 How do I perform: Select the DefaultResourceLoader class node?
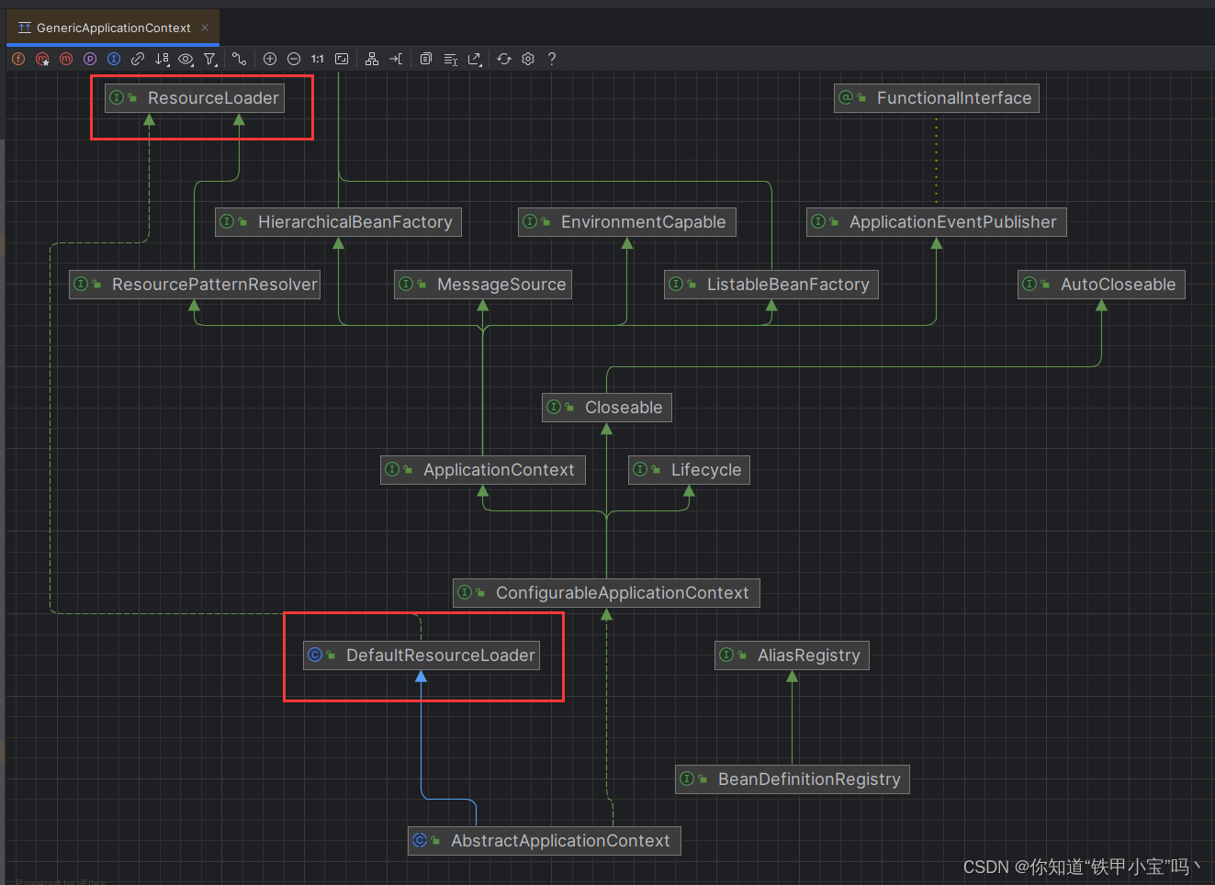point(422,655)
